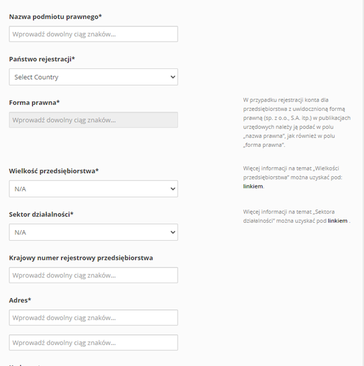The image size is (364, 366).
Task: Click the second Adres input line
Action: 93,343
